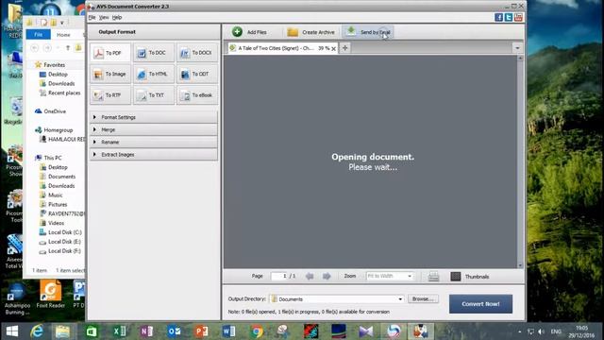Select Documents under This PC
This screenshot has height=340, width=604.
(x=61, y=177)
